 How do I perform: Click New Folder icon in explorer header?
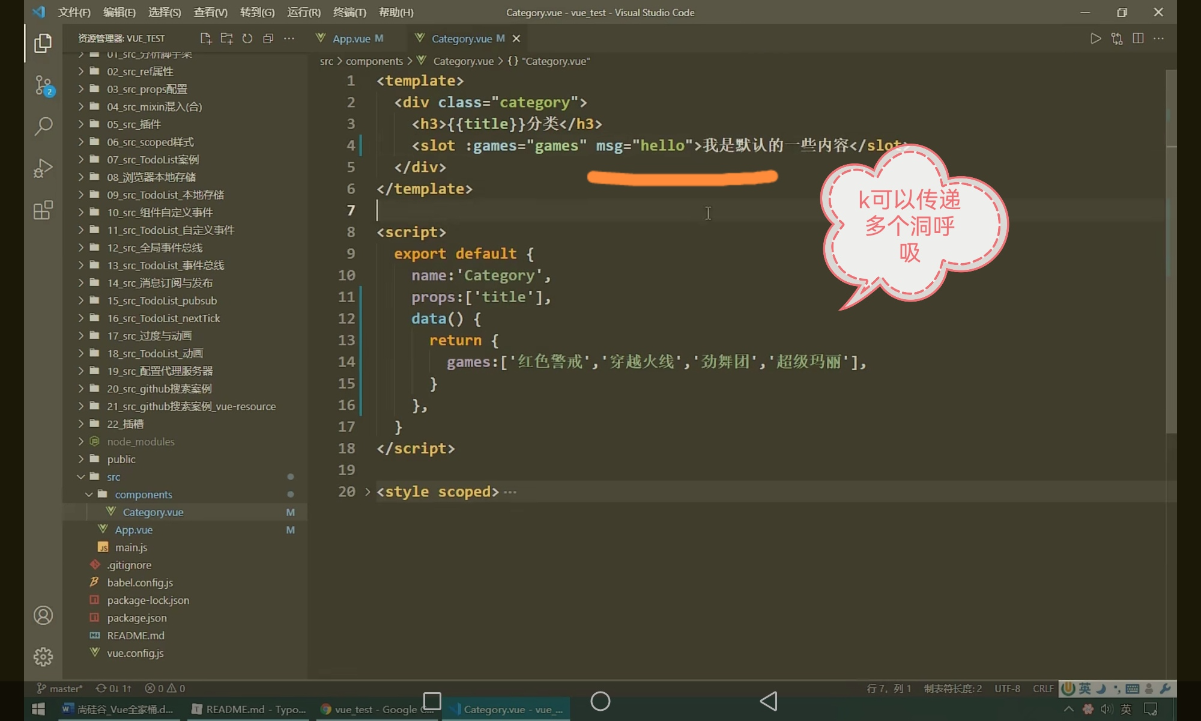(226, 38)
